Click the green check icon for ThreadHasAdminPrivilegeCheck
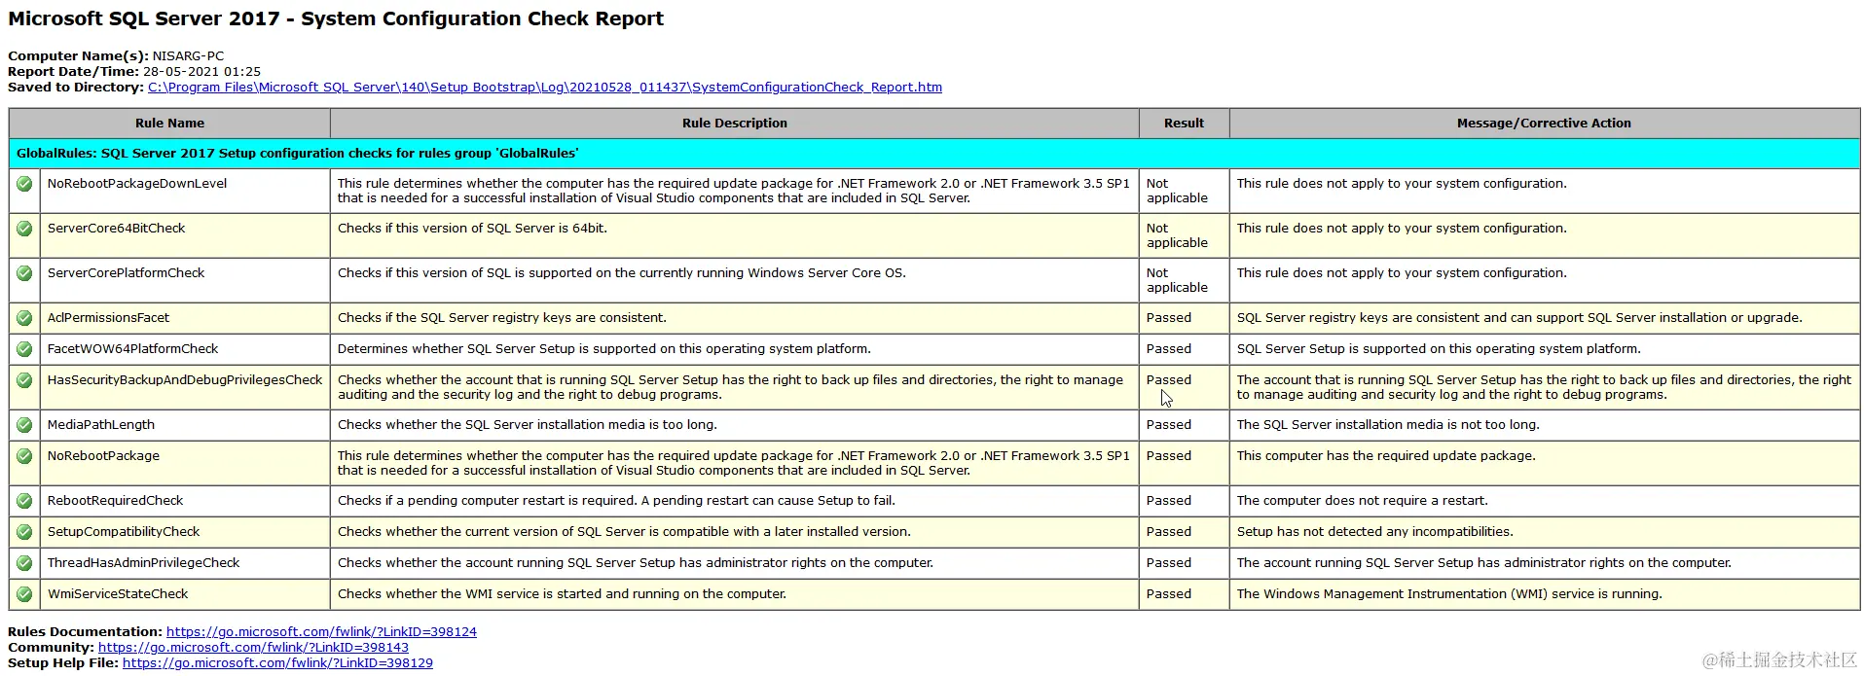The width and height of the screenshot is (1864, 676). point(24,563)
